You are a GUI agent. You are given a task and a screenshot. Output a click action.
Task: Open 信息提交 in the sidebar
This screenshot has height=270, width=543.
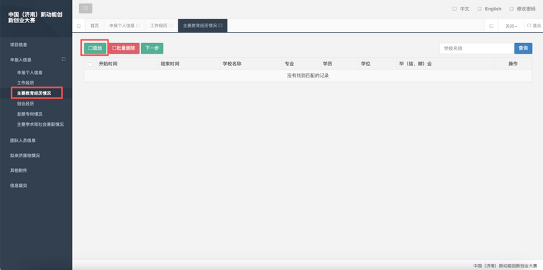pos(18,185)
